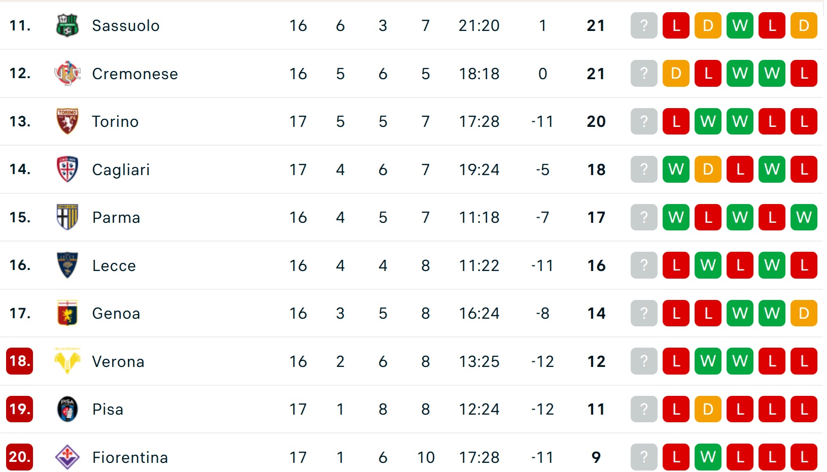The height and width of the screenshot is (472, 827).
Task: Open the Genoa team page link
Action: (x=116, y=313)
